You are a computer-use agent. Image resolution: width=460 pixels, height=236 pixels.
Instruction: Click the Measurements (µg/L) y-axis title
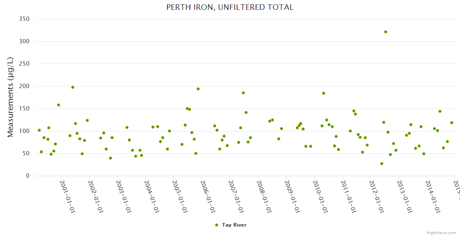(11, 97)
